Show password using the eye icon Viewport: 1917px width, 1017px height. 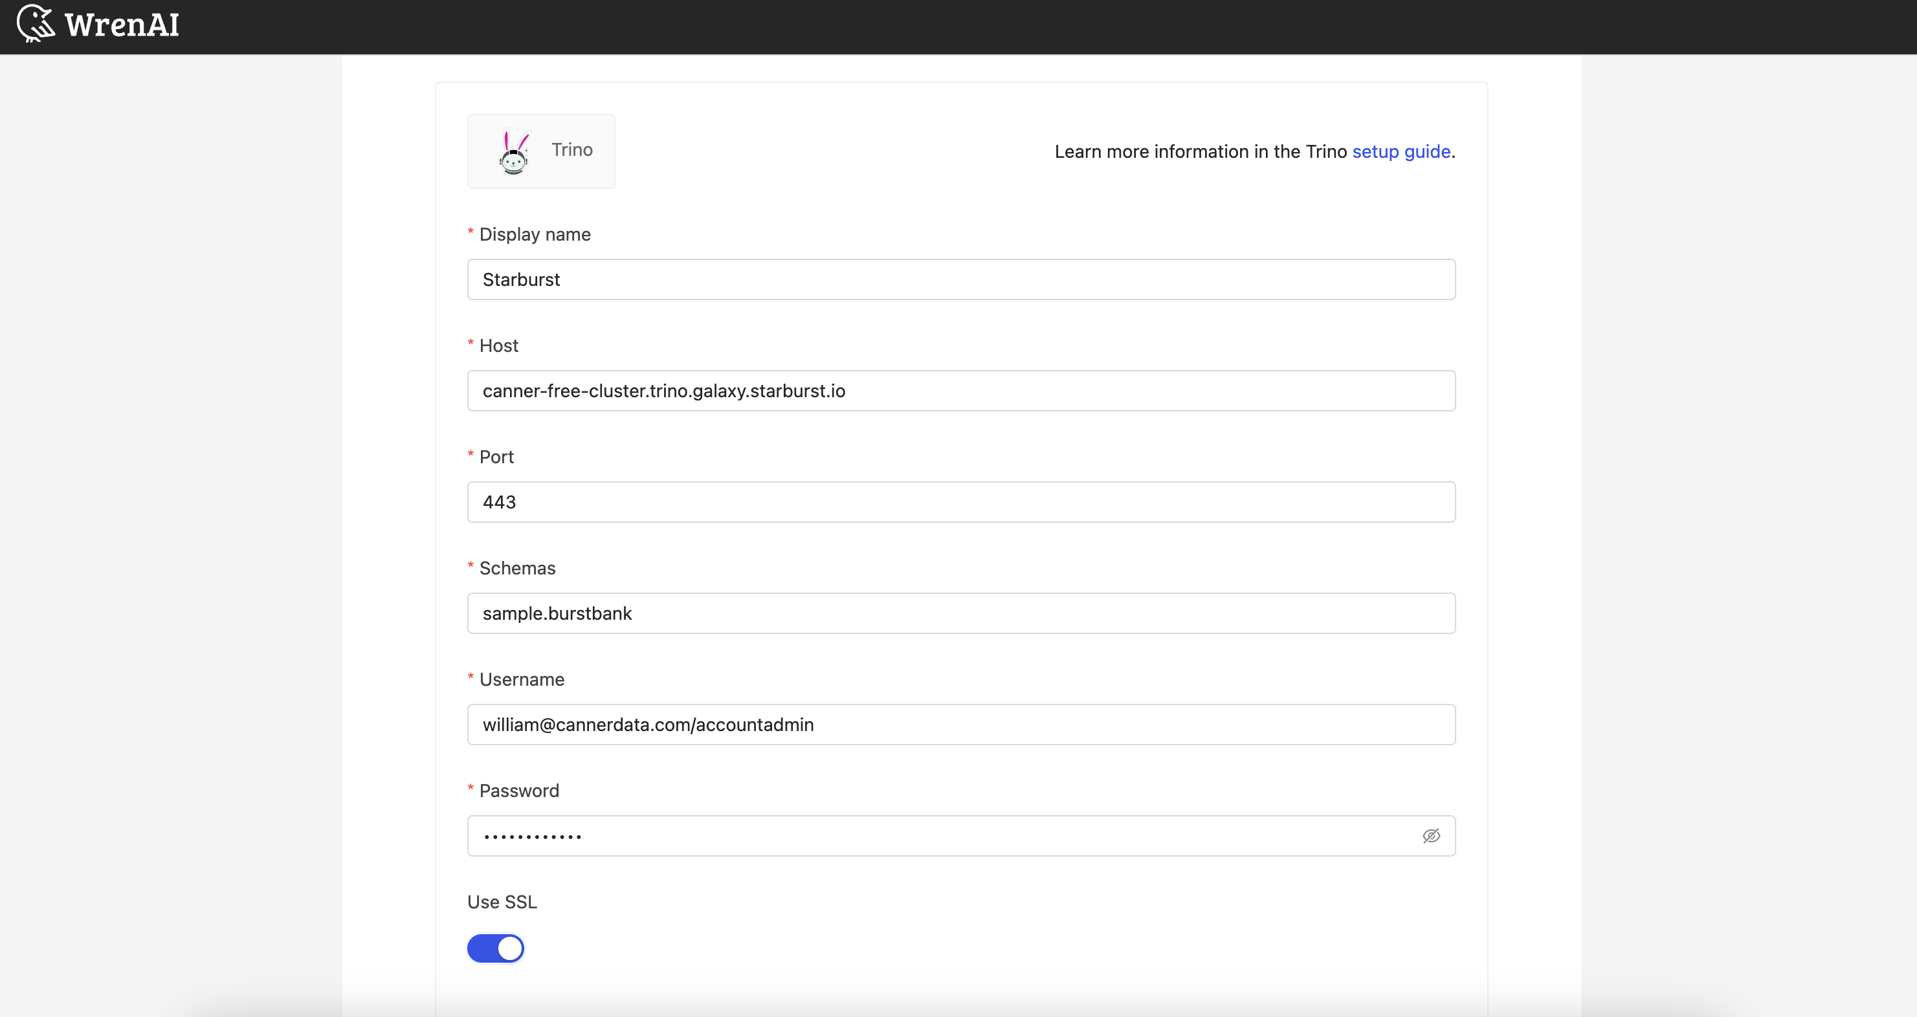[x=1430, y=837]
